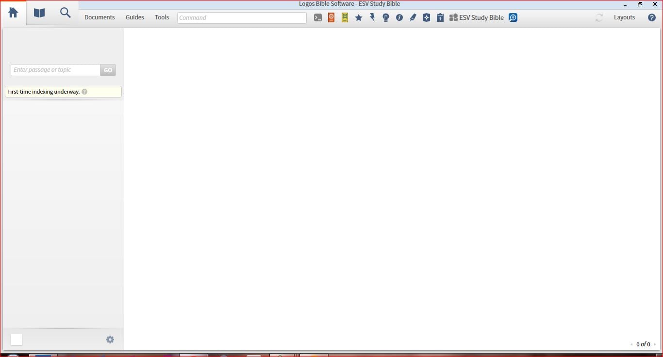Click the 0 of 0 page counter

(x=643, y=344)
